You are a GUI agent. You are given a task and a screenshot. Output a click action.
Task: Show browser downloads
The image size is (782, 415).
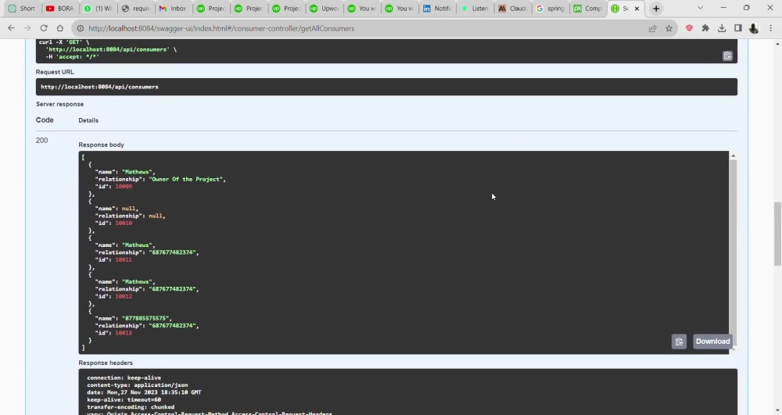[722, 28]
